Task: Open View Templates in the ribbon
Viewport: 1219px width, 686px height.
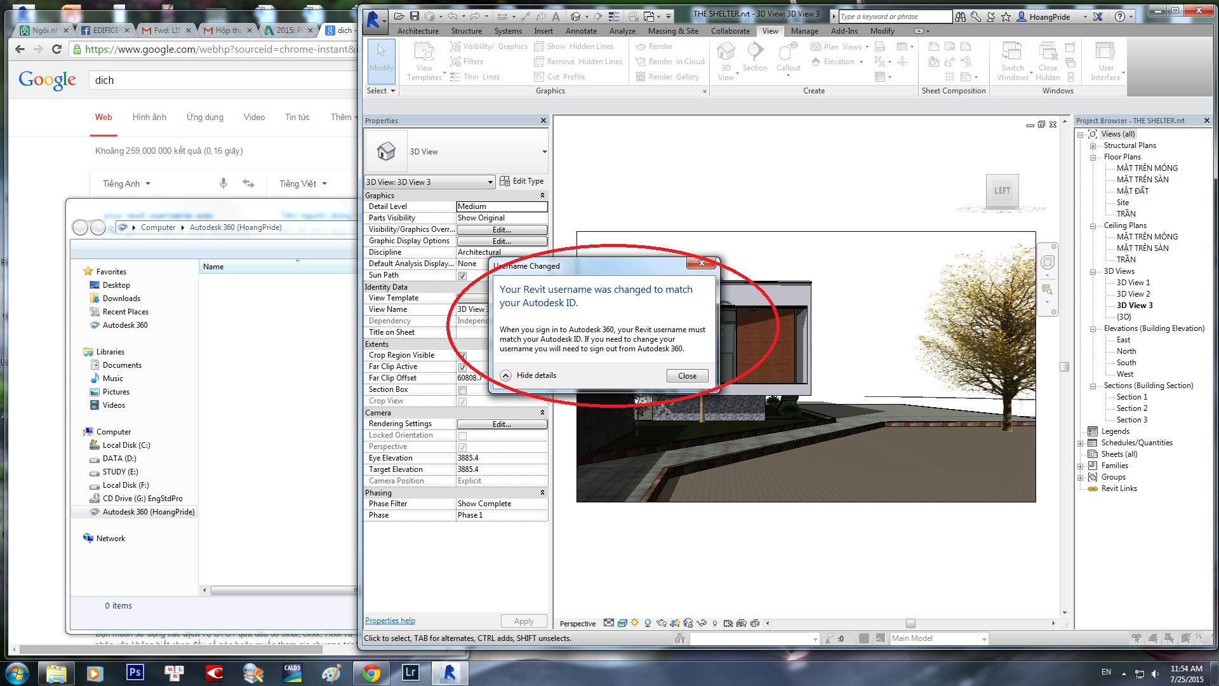Action: coord(424,61)
